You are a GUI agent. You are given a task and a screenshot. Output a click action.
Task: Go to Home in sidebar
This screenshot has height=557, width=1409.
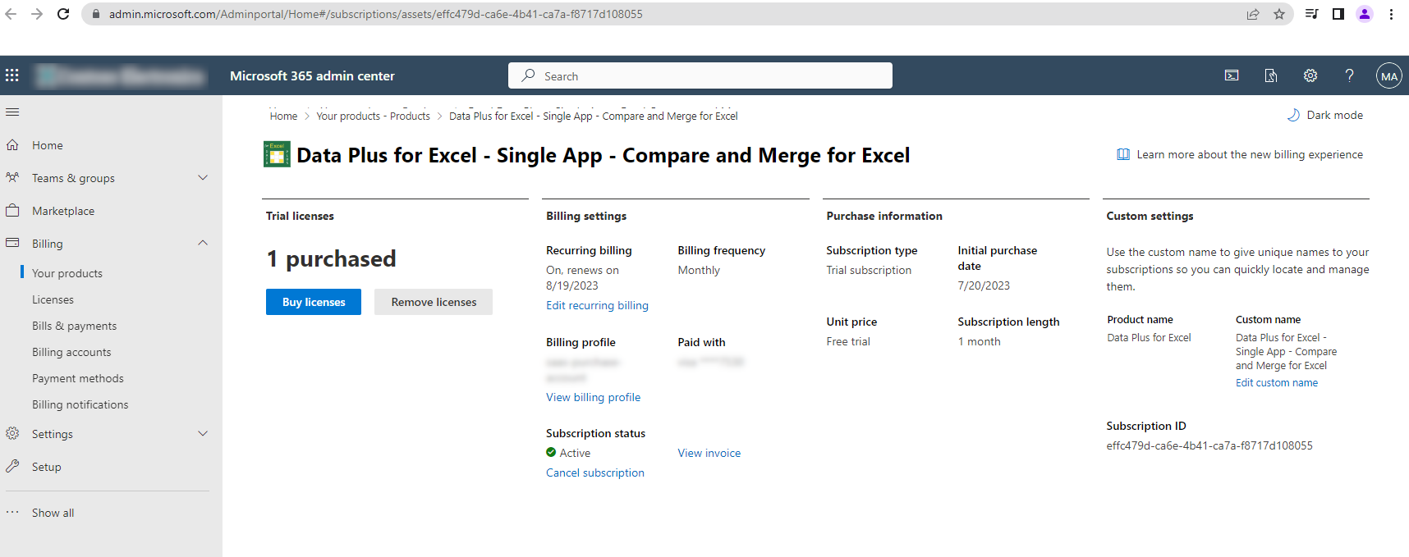(48, 145)
